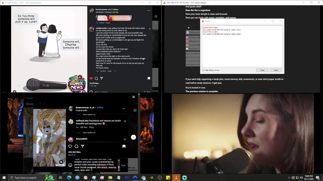
Task: Open Windows notification center
Action: pos(318,178)
